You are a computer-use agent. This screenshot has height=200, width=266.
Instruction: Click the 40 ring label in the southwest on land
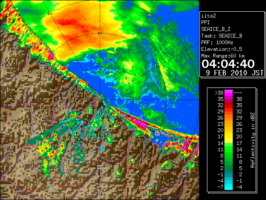click(x=42, y=133)
